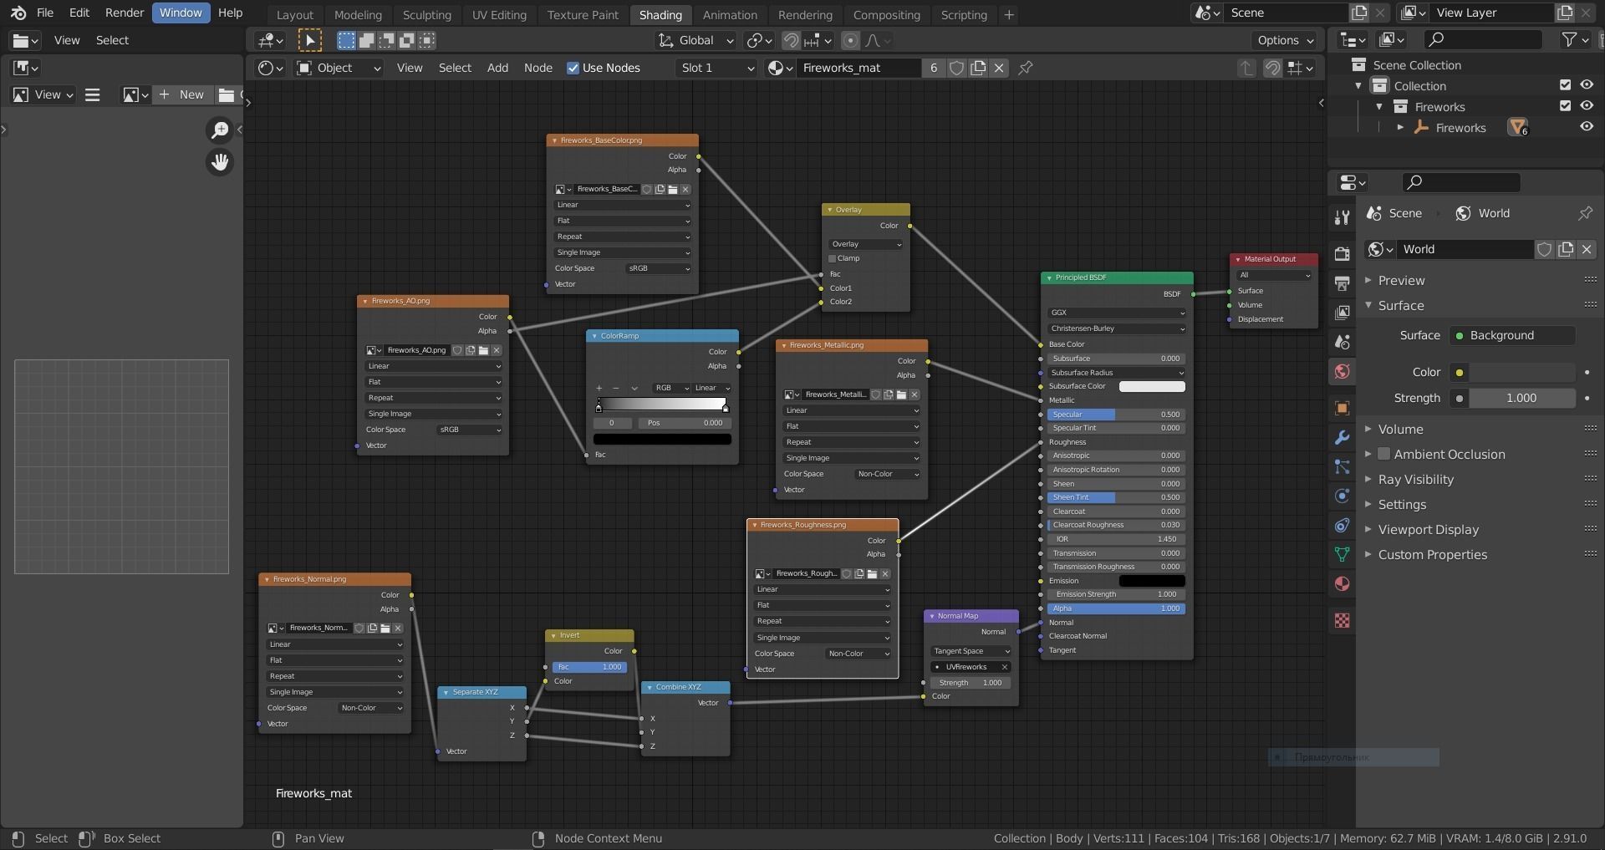Expand the Volume panel in World properties

point(1400,429)
